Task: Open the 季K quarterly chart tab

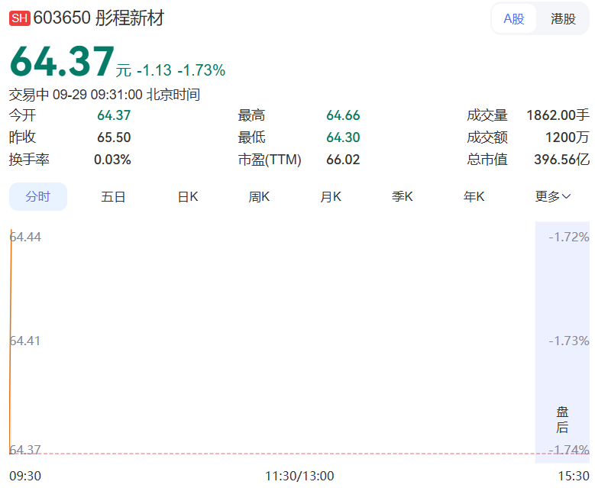Action: [x=403, y=196]
